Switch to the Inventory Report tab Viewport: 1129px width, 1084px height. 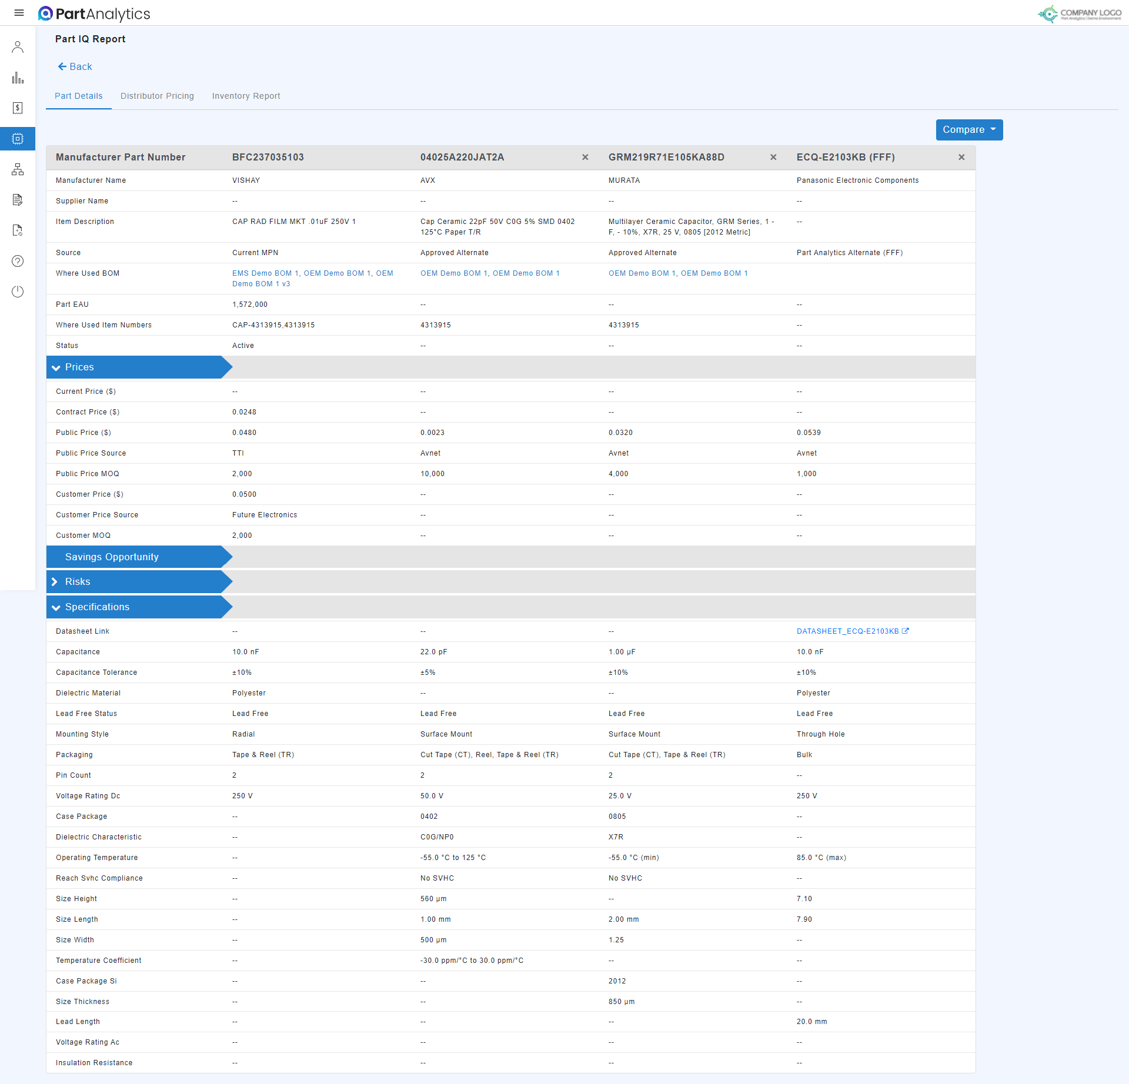246,96
